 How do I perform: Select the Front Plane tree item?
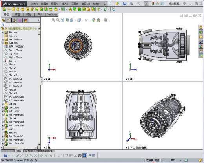pyautogui.click(x=15, y=50)
